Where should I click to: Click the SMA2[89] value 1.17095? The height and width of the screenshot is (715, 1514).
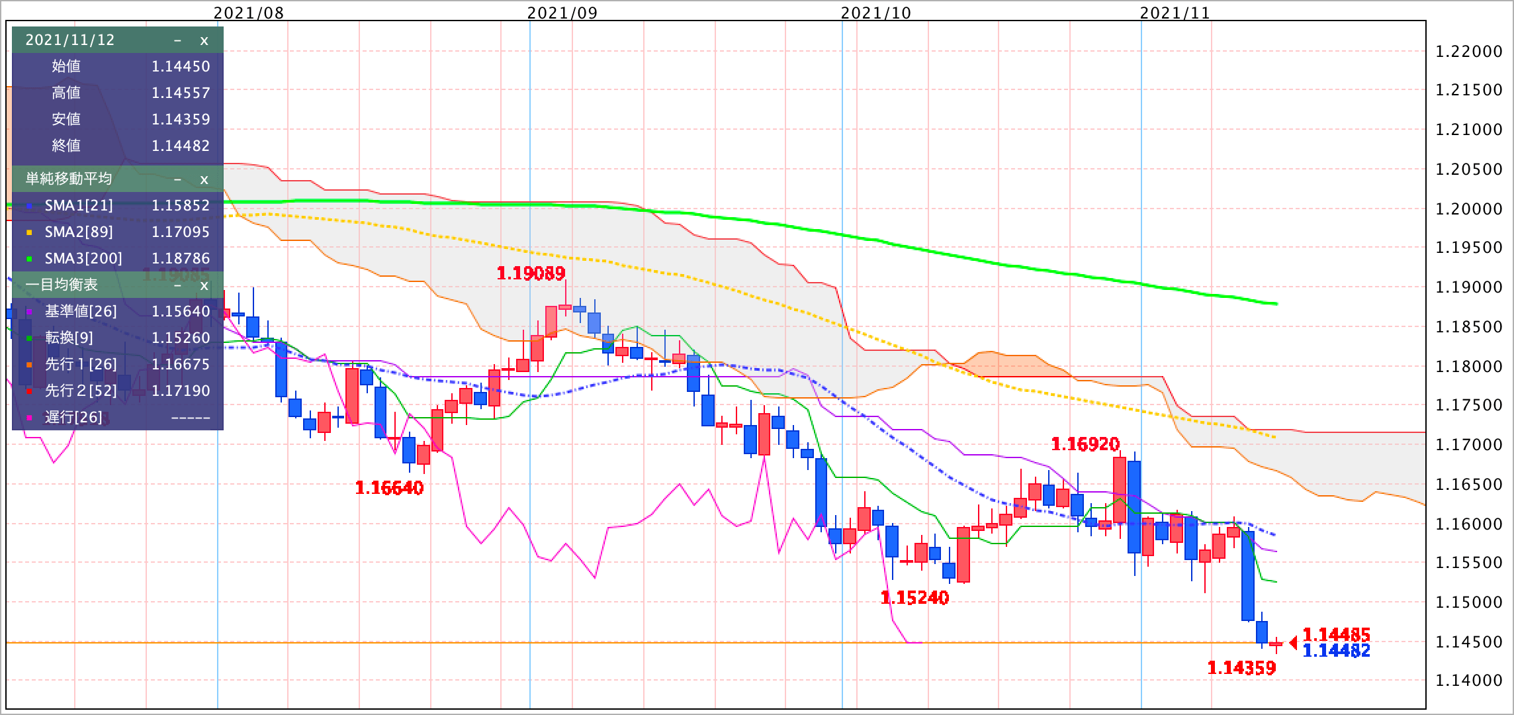(x=181, y=232)
